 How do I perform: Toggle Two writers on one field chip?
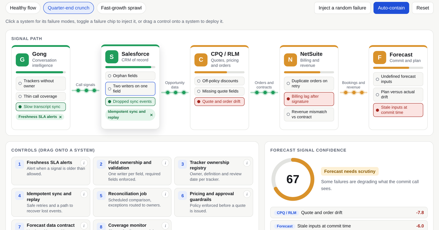click(130, 89)
